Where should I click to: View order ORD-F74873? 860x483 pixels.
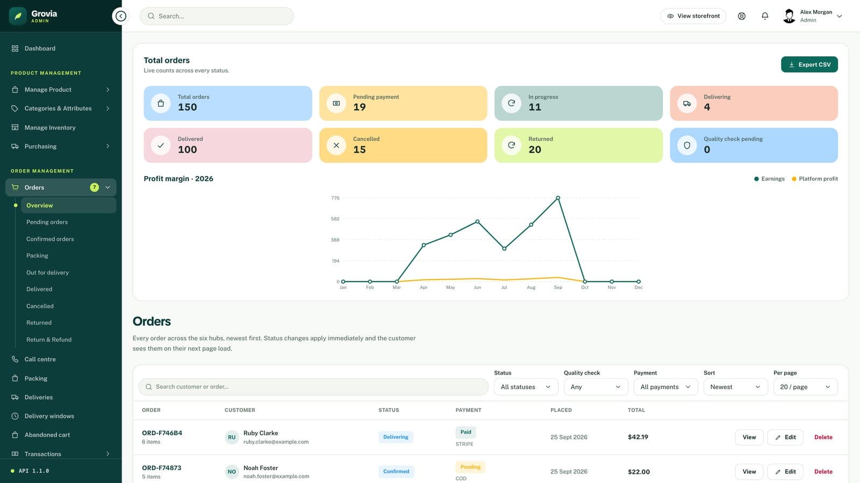(x=749, y=472)
